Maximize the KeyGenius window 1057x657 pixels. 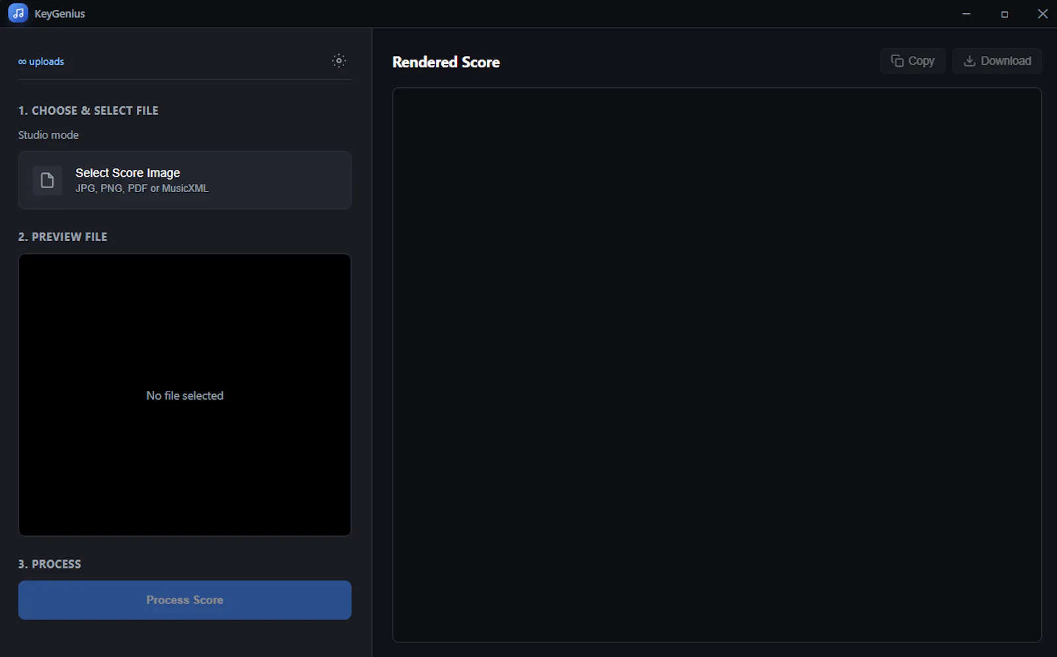tap(1005, 14)
